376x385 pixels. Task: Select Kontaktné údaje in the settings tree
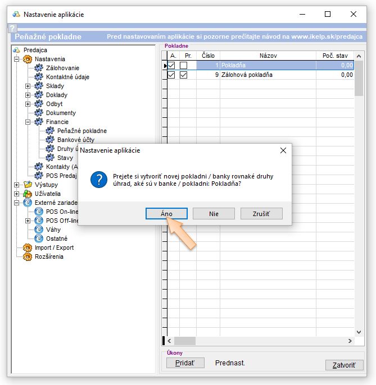tap(67, 77)
